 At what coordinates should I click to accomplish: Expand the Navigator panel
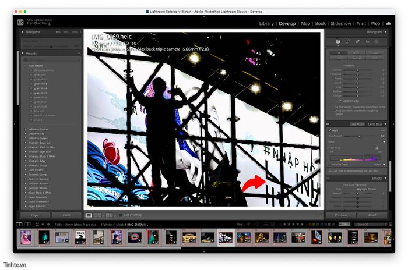click(22, 32)
